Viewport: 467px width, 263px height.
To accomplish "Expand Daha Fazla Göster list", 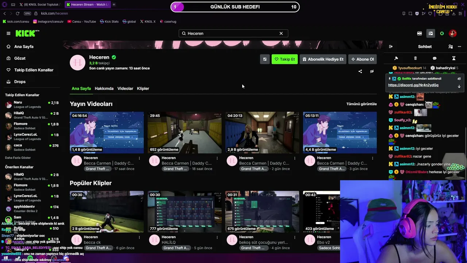I will [x=18, y=158].
